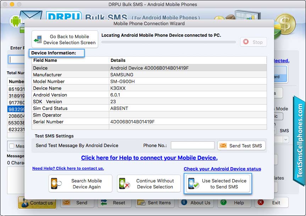
Task: Click Search Mobile Device Again button
Action: point(80,183)
